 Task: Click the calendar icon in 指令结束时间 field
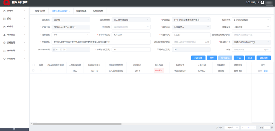click(x=54, y=50)
